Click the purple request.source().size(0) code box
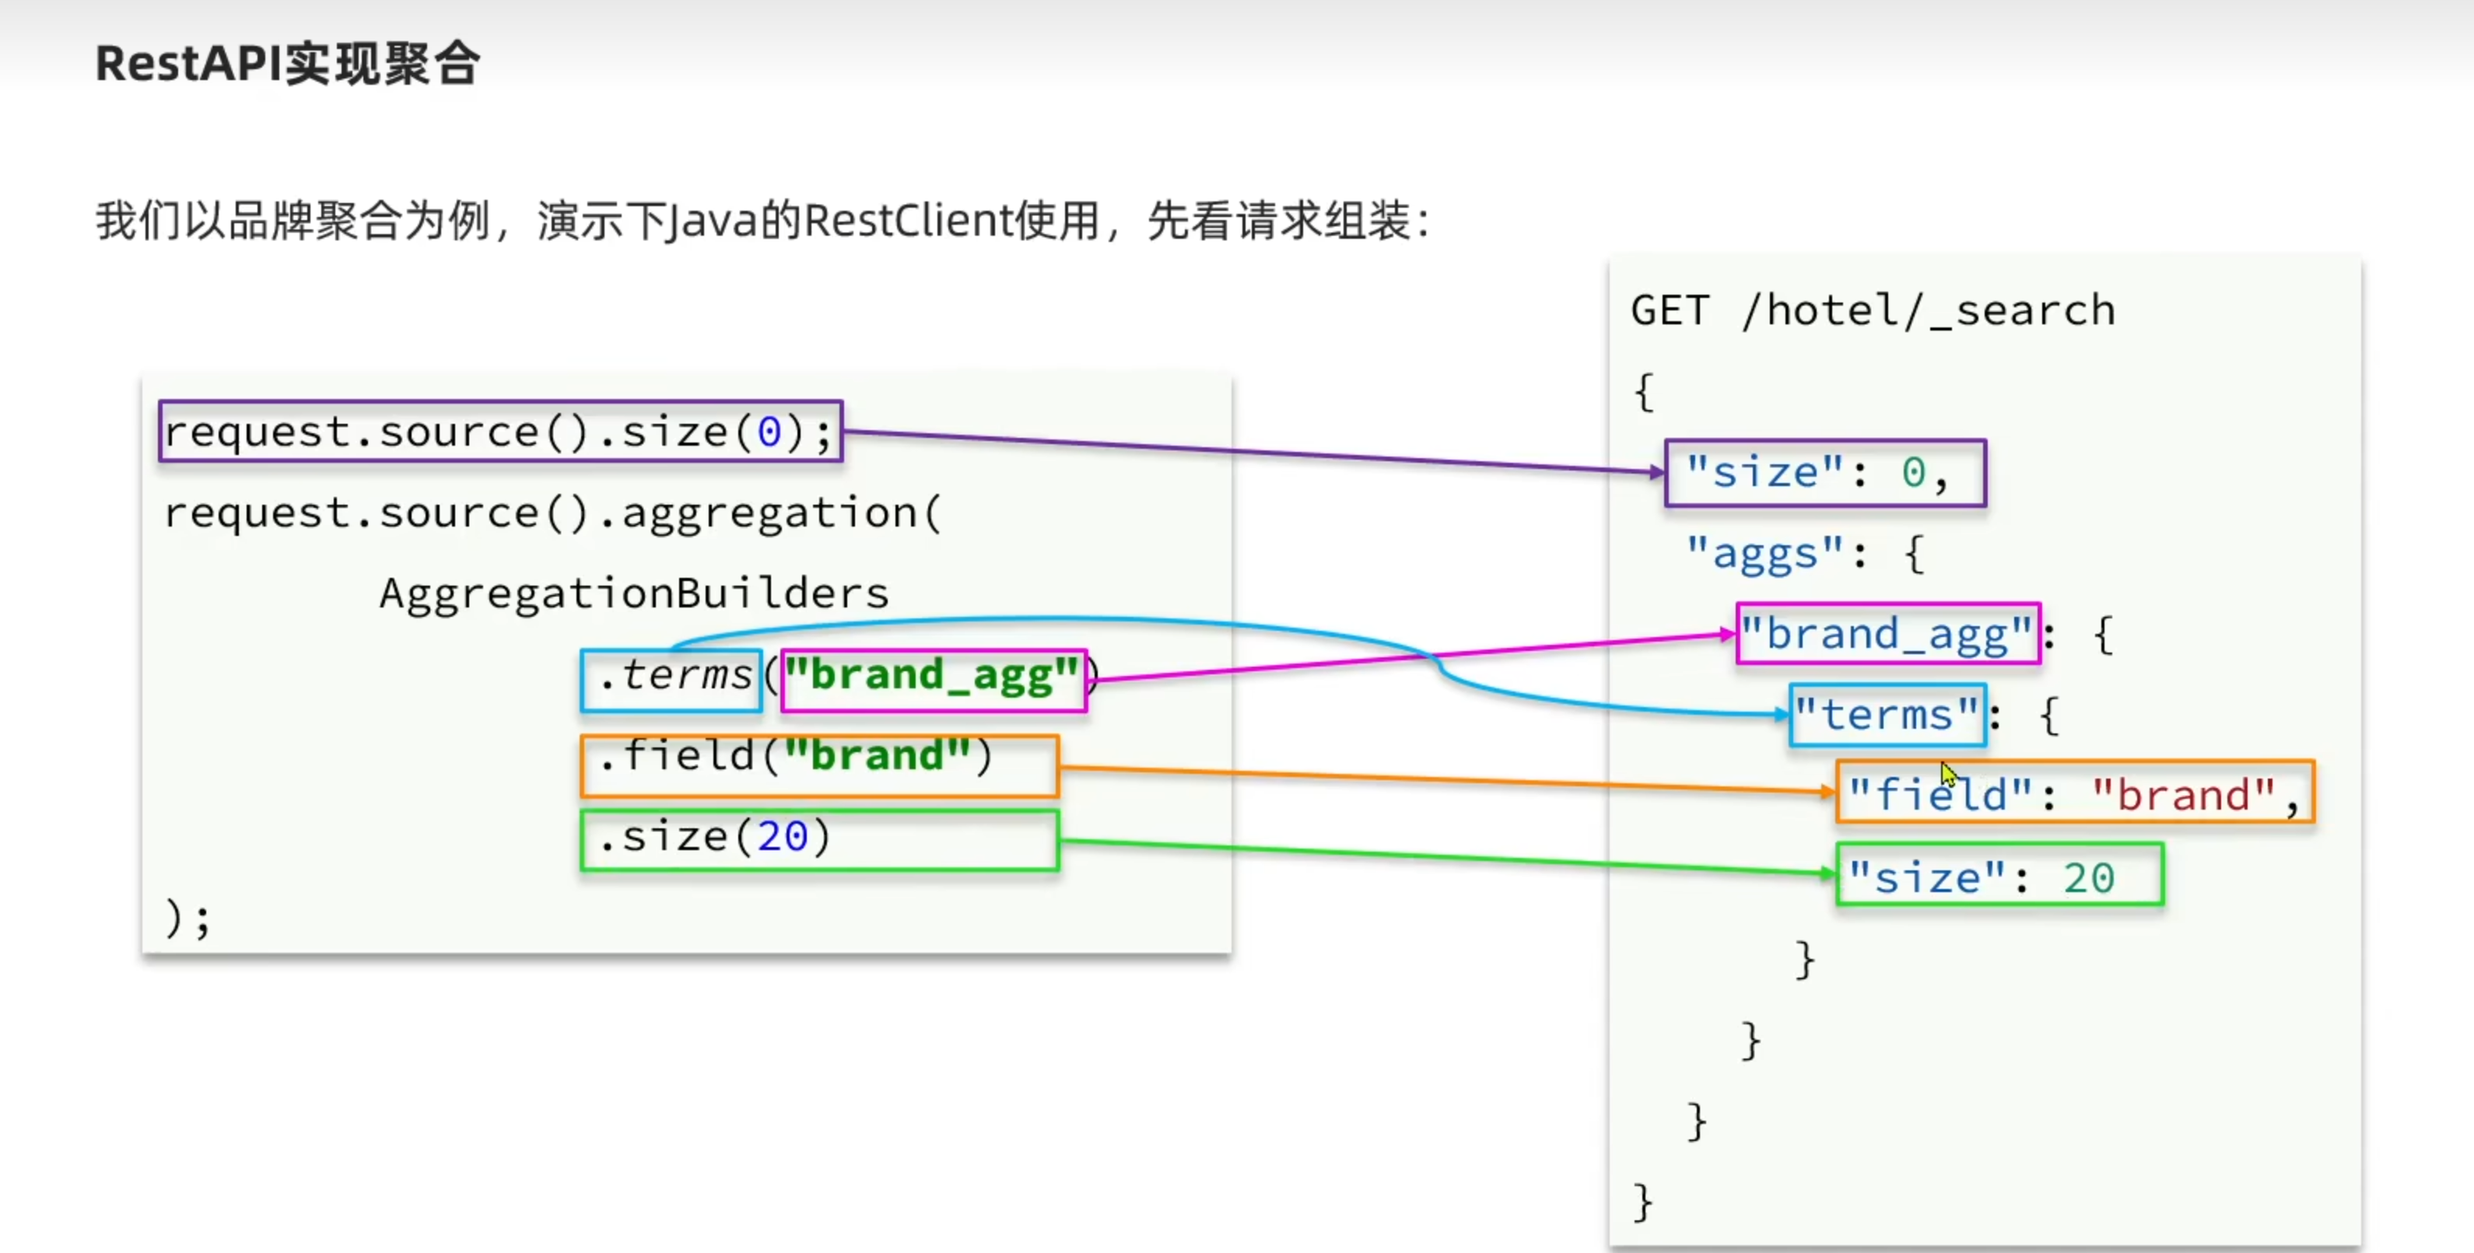Viewport: 2474px width, 1253px height. (499, 432)
